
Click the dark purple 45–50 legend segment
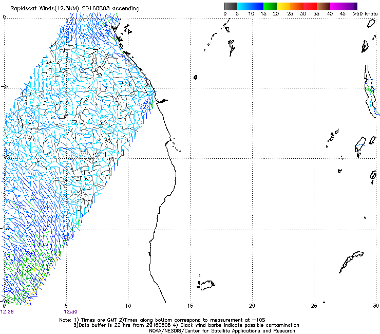coord(350,6)
